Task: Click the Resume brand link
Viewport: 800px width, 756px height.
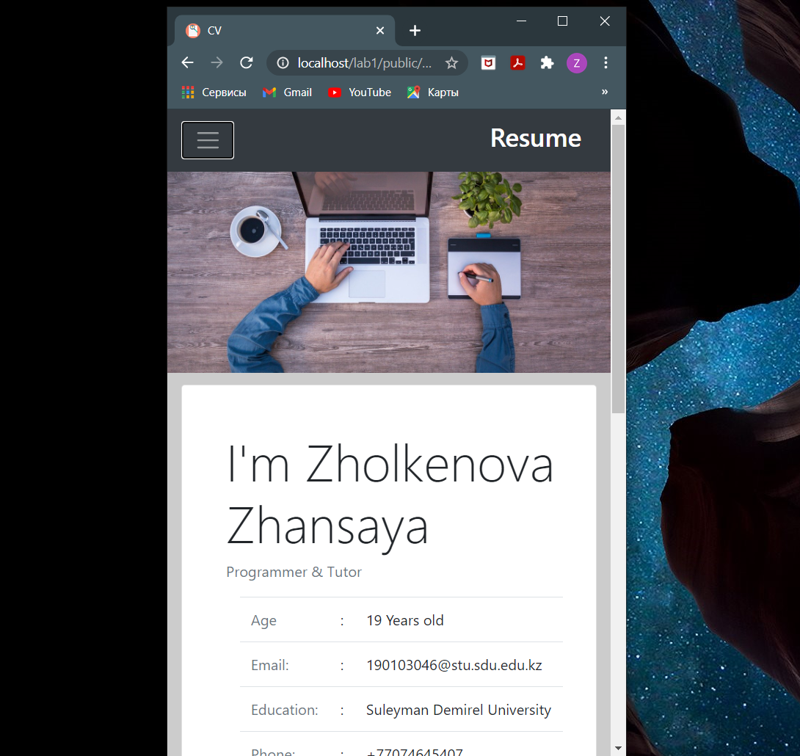Action: click(x=536, y=138)
